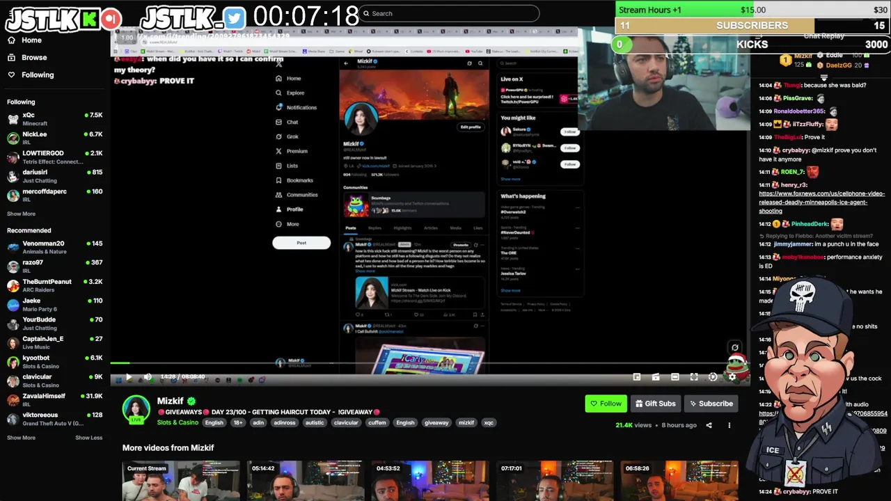Open xQc's channel in Following list

[x=56, y=119]
